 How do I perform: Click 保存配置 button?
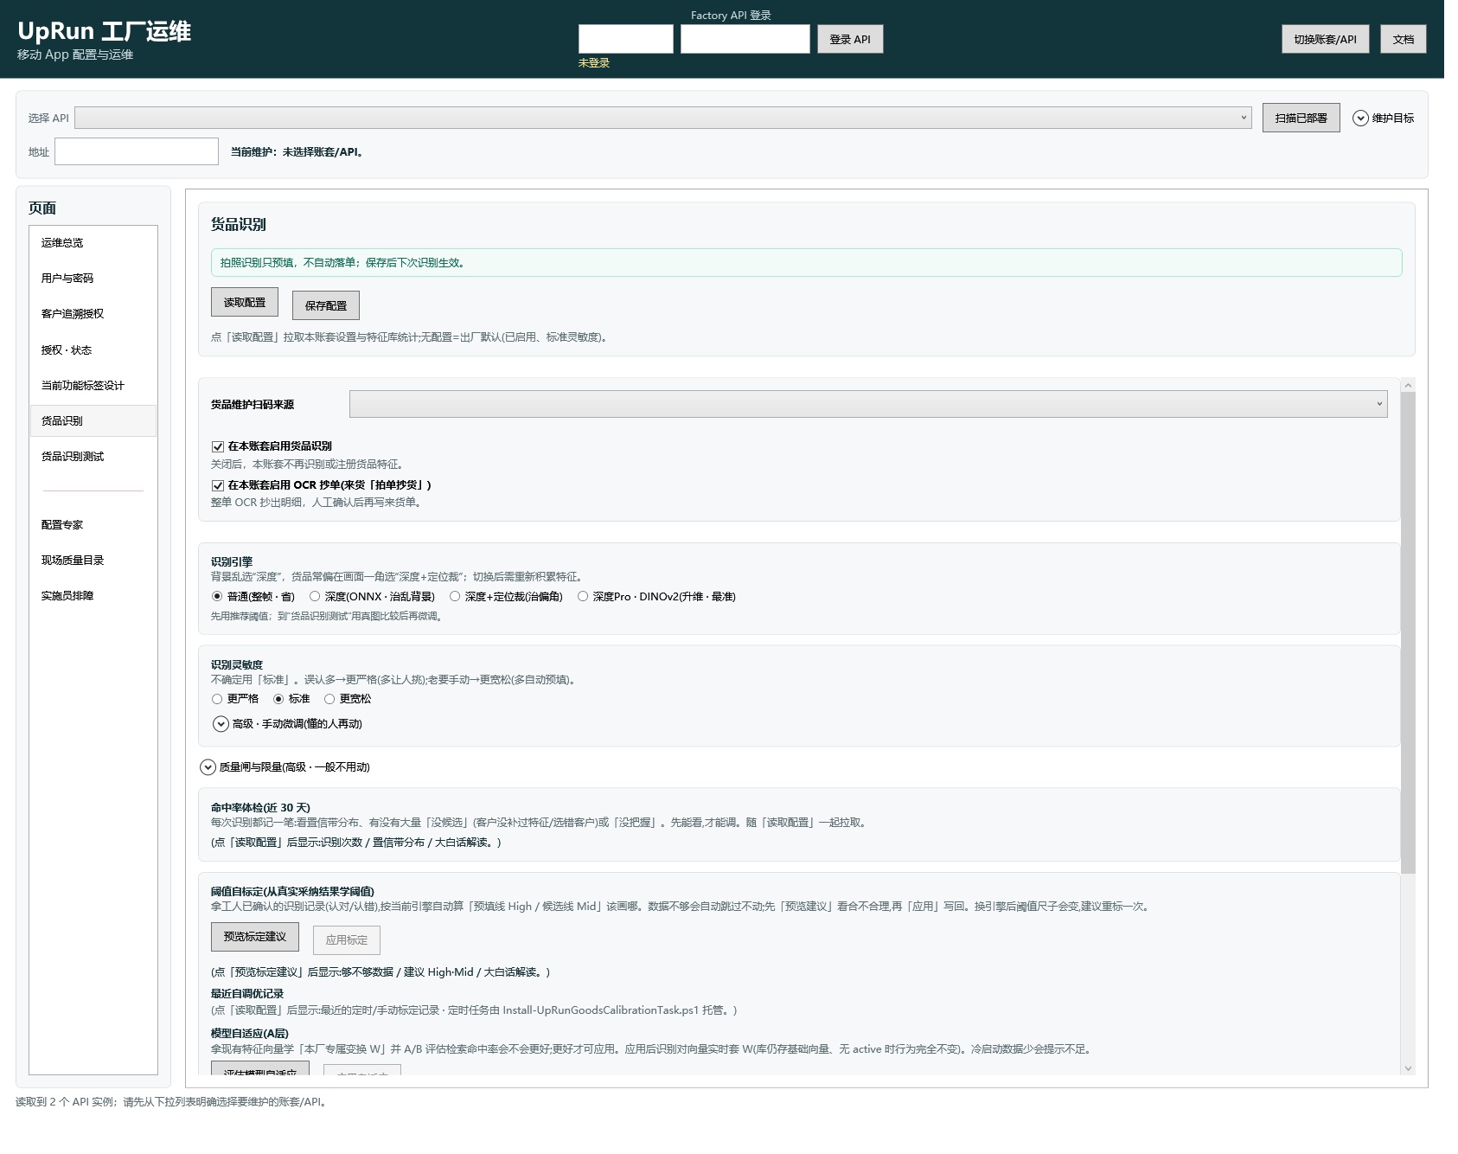326,305
